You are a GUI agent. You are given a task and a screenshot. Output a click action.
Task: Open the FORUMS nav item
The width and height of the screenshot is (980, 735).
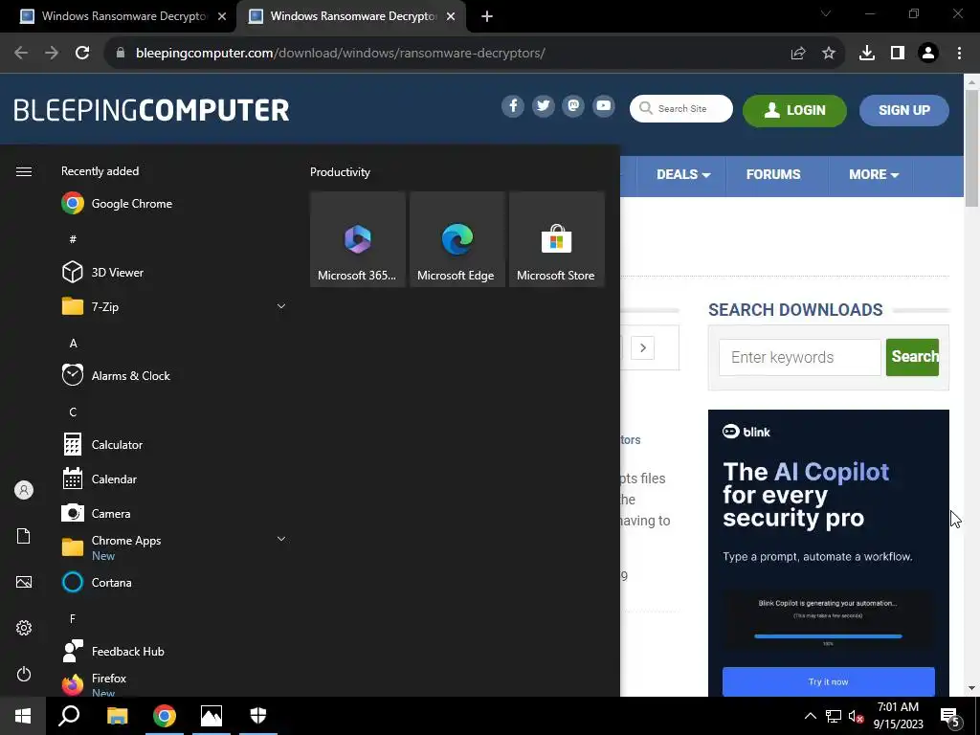[773, 175]
